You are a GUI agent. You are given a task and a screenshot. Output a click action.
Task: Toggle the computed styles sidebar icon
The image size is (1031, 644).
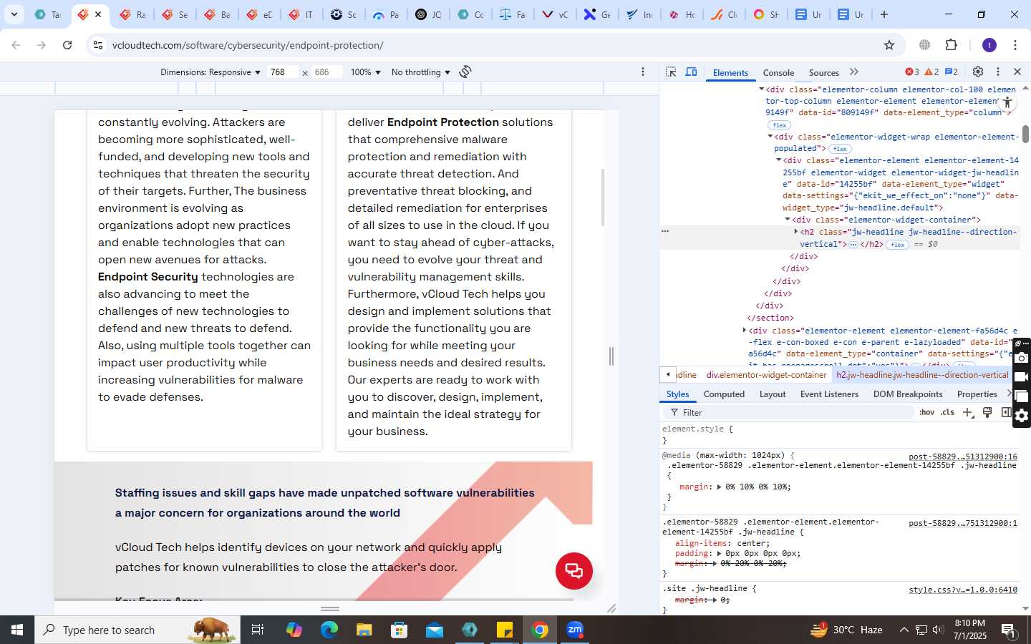coord(1006,412)
